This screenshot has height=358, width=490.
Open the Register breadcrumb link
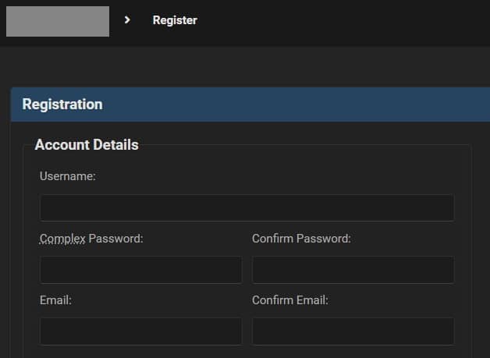coord(175,20)
